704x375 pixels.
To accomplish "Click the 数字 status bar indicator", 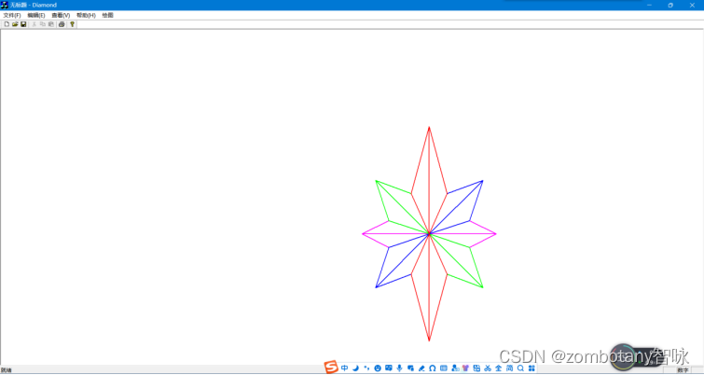I will [x=683, y=370].
